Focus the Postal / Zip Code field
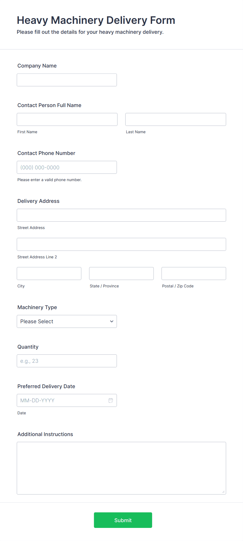The height and width of the screenshot is (541, 243). tap(194, 274)
